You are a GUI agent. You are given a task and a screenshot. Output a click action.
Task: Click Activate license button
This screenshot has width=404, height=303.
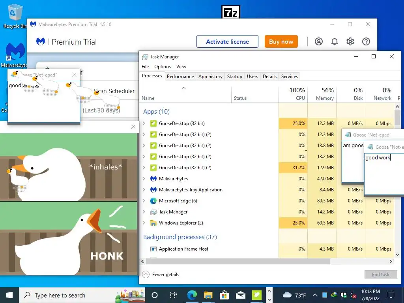coord(228,41)
